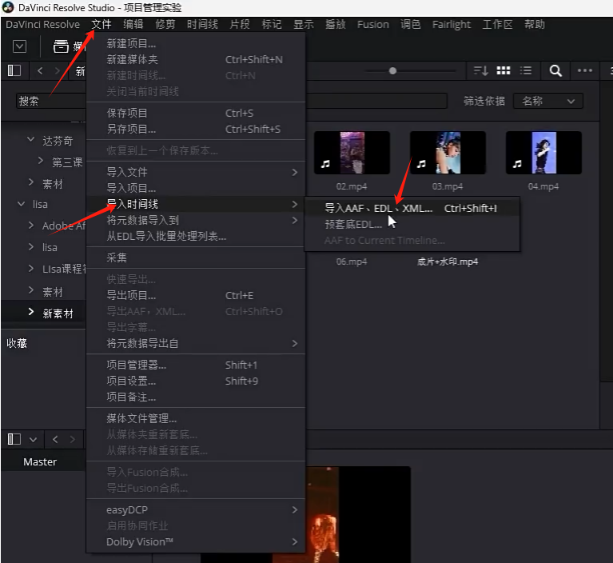613x563 pixels.
Task: Choose 新建项目... from the file menu
Action: 196,43
